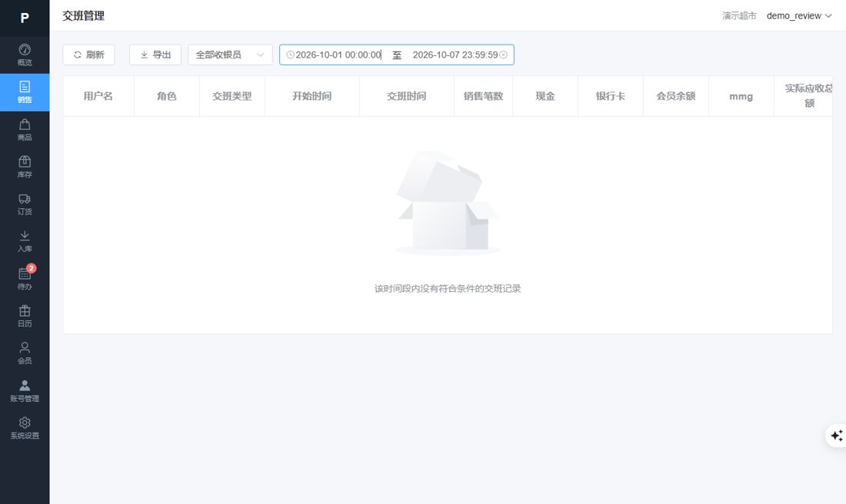Image resolution: width=846 pixels, height=504 pixels.
Task: Click the 导出 export button
Action: pyautogui.click(x=155, y=55)
